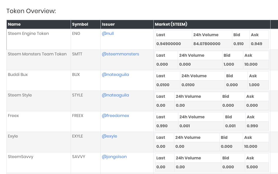Click ENG 24h volume 84.07800000
This screenshot has height=174, width=278.
(207, 44)
